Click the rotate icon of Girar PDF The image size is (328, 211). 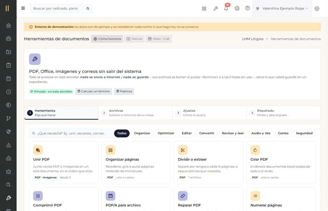click(x=255, y=150)
